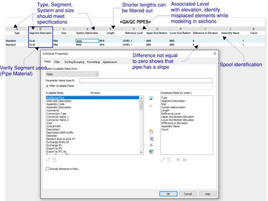Image resolution: width=268 pixels, height=201 pixels.
Task: Click the Reference Level column header in schedule
Action: 134,33
